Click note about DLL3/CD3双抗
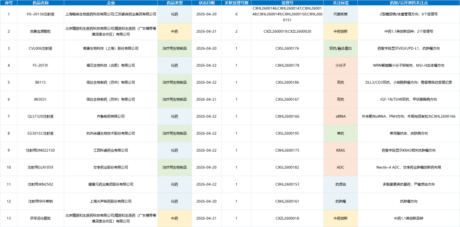The image size is (460, 227). point(408,82)
